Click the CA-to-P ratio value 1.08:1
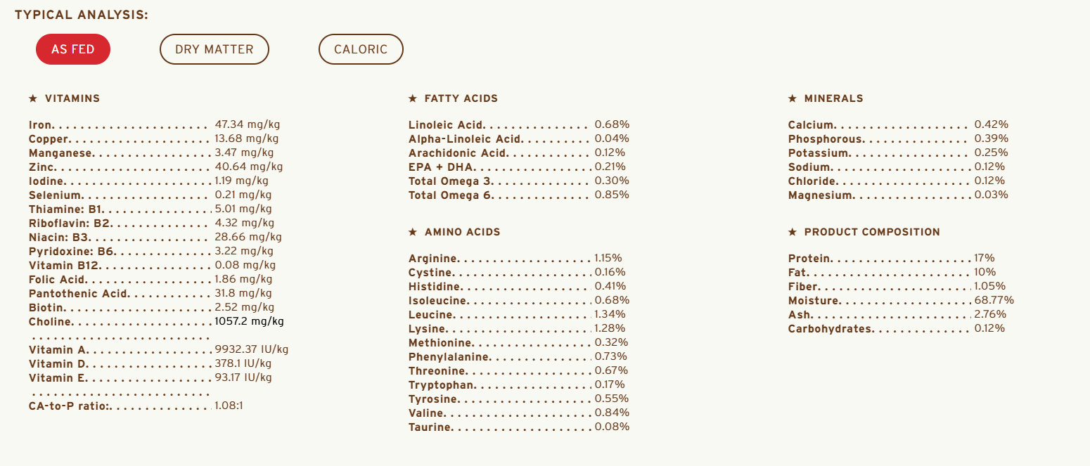 [229, 406]
